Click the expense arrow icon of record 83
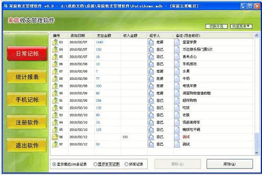The image size is (262, 175). tap(55, 42)
